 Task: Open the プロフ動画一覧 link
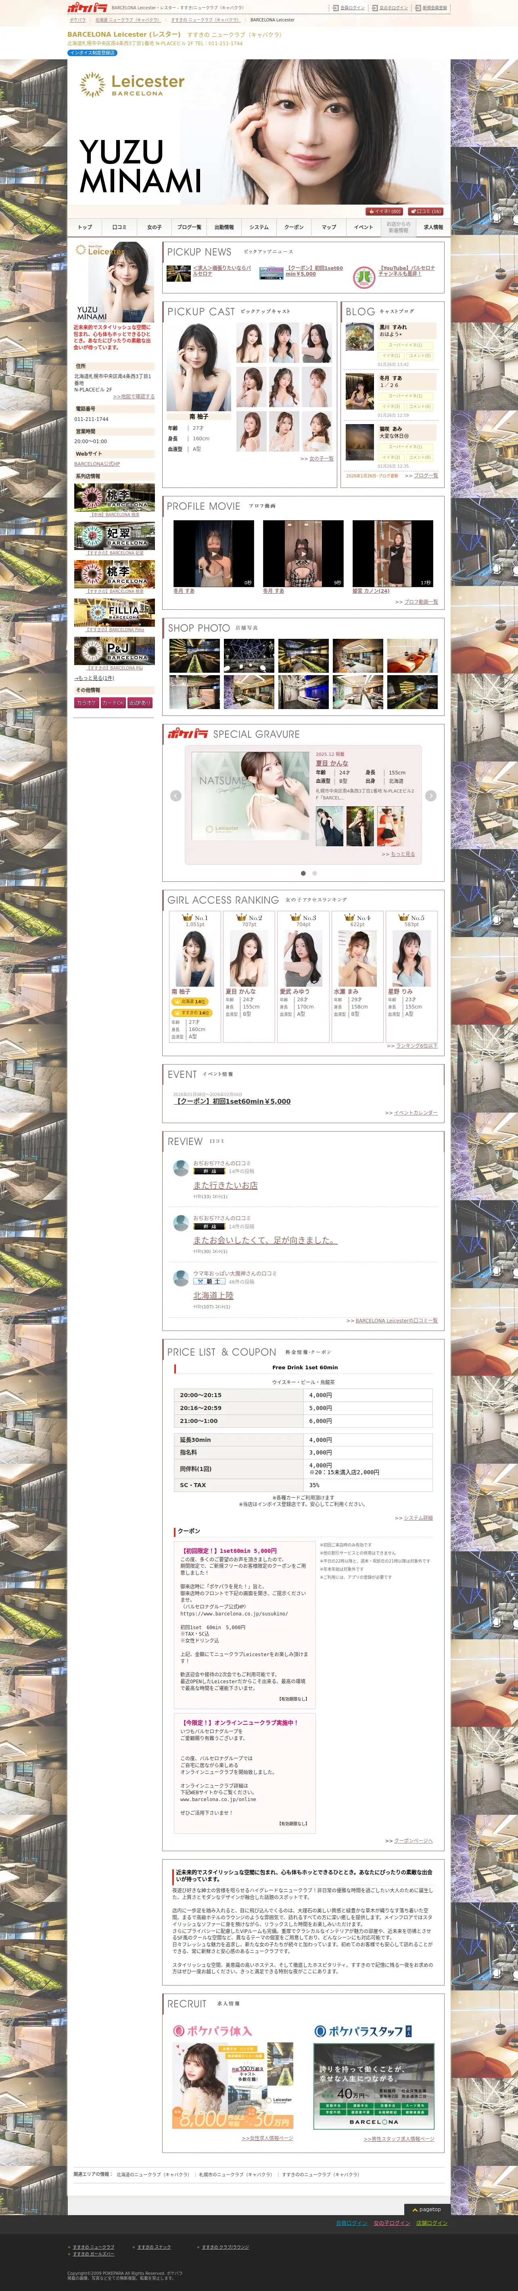[x=421, y=602]
